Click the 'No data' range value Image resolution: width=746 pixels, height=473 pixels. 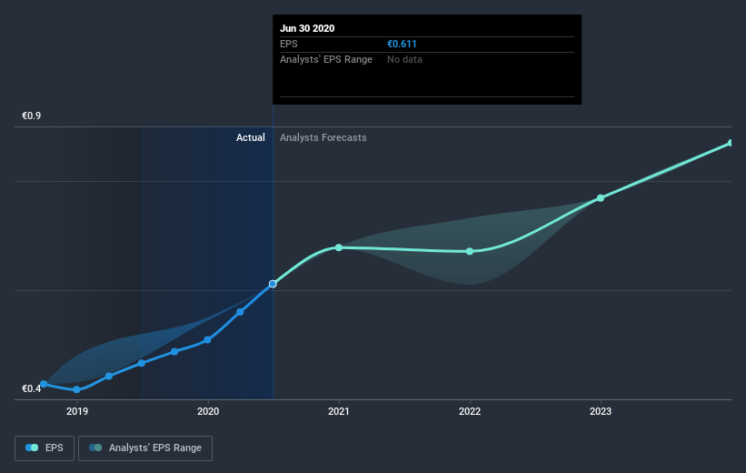click(404, 59)
